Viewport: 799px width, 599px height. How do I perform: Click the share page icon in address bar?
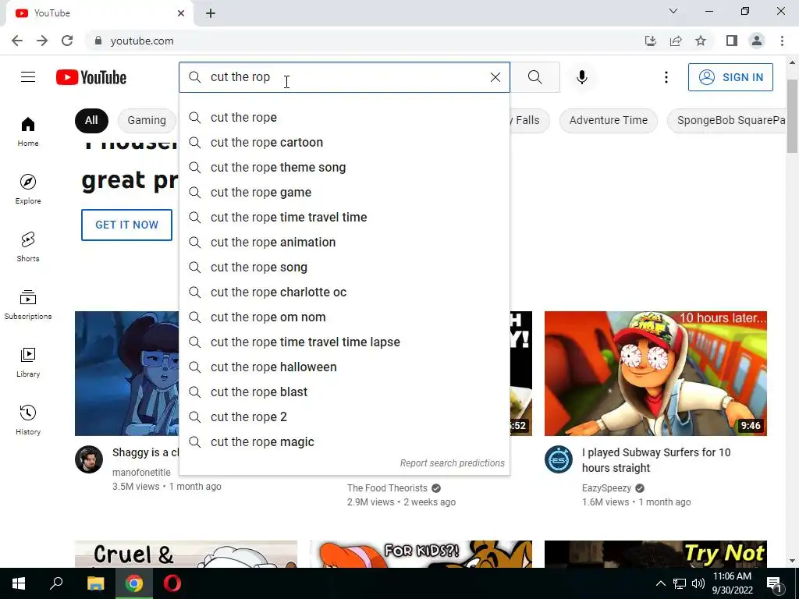(x=676, y=41)
